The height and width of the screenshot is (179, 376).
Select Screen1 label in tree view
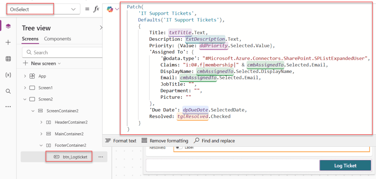click(x=46, y=88)
